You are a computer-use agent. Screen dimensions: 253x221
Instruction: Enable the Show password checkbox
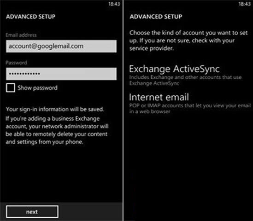(11, 87)
